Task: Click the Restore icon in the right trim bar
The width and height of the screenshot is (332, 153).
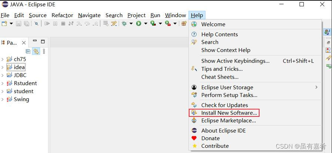Action: (328, 43)
